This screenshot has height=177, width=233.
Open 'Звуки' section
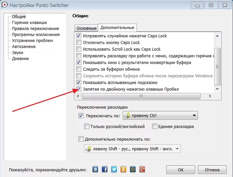(x=17, y=53)
